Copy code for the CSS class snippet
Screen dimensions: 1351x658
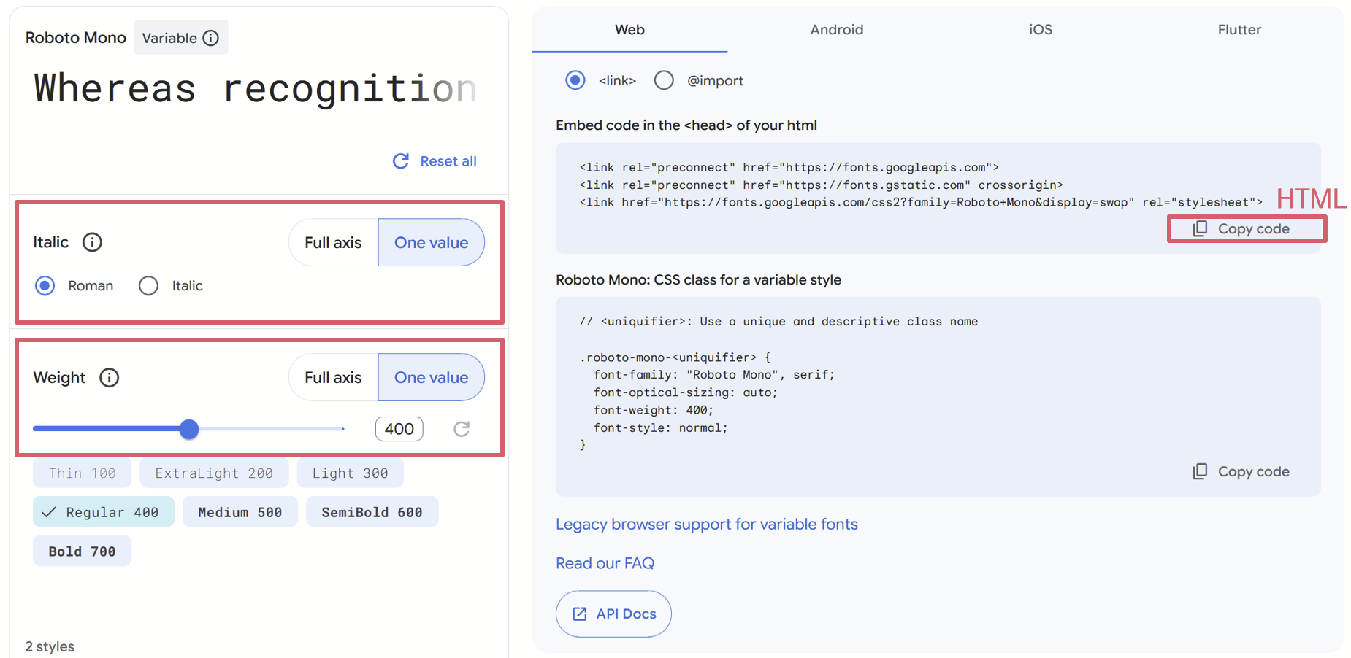point(1241,472)
